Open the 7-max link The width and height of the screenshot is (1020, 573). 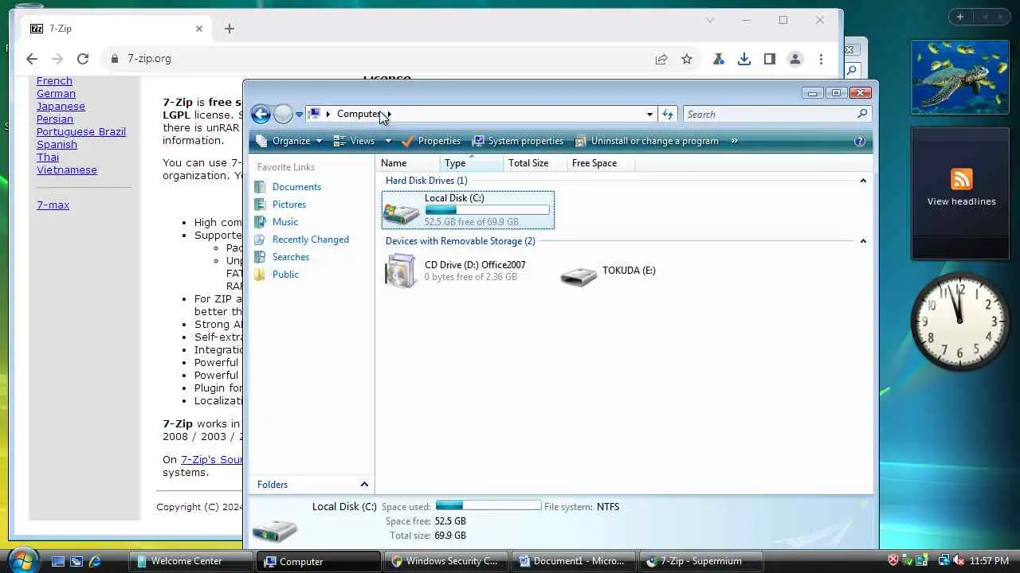coord(53,205)
